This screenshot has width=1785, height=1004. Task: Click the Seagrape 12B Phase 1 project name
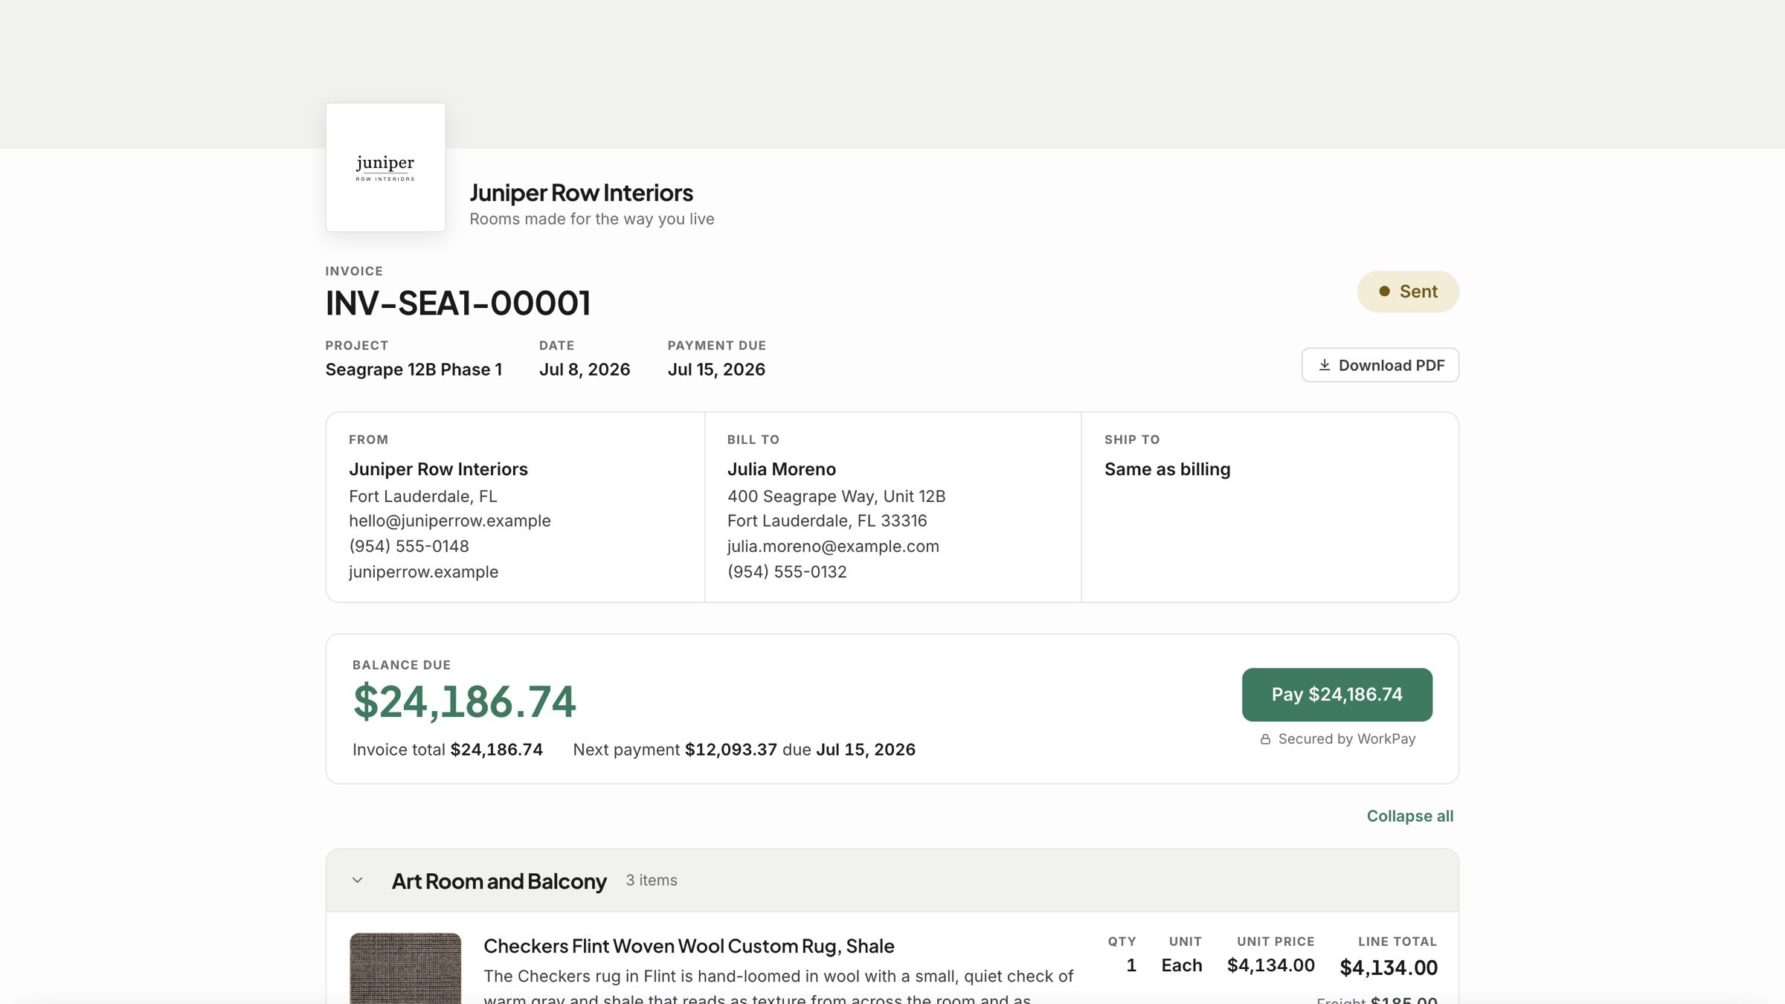tap(414, 370)
